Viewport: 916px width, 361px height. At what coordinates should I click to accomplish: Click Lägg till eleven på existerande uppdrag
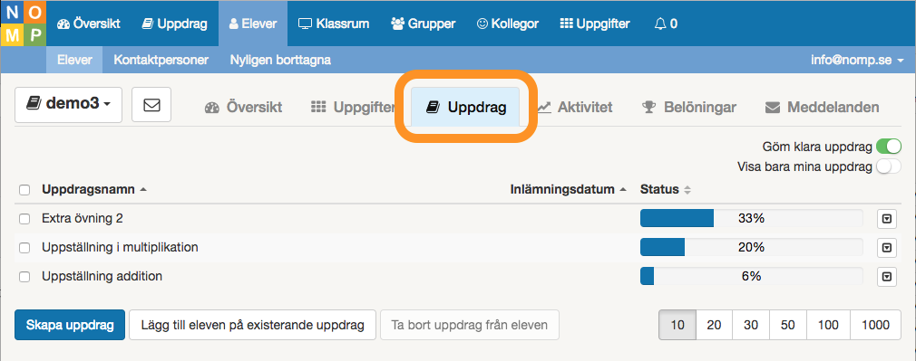[252, 325]
